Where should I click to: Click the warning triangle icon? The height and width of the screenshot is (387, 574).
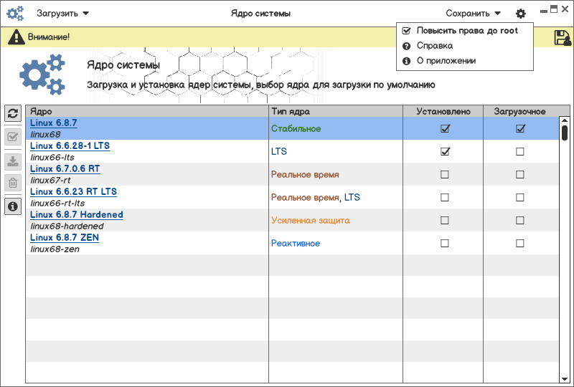coord(16,37)
